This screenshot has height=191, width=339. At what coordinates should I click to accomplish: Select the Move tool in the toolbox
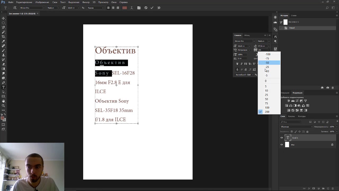tap(3, 18)
